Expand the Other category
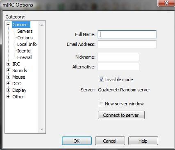Screen dimensions: 175x150 pyautogui.click(x=9, y=97)
